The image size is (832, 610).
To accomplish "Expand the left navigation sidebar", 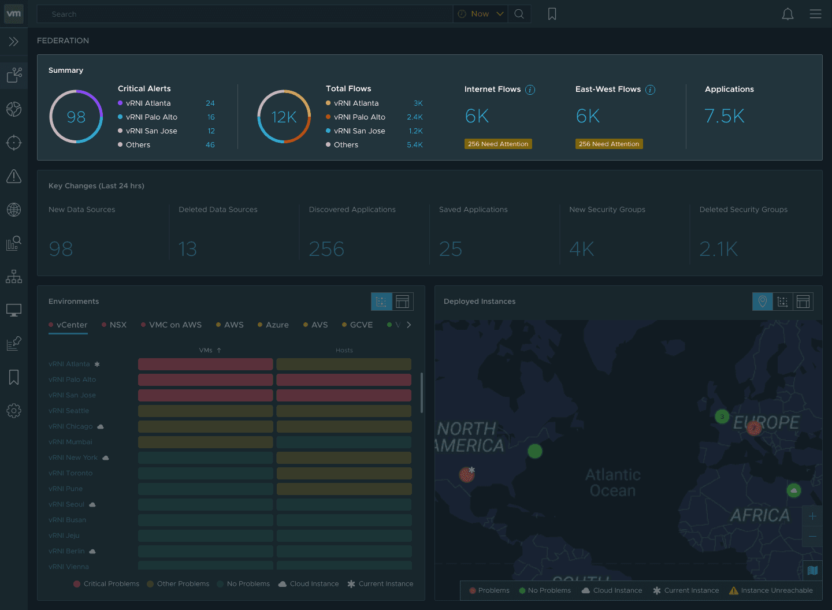I will (x=14, y=42).
